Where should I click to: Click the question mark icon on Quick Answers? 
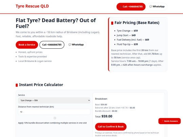tap(162, 121)
